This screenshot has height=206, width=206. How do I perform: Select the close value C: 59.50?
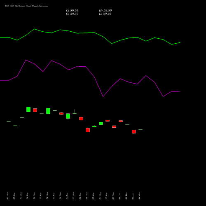72,11
